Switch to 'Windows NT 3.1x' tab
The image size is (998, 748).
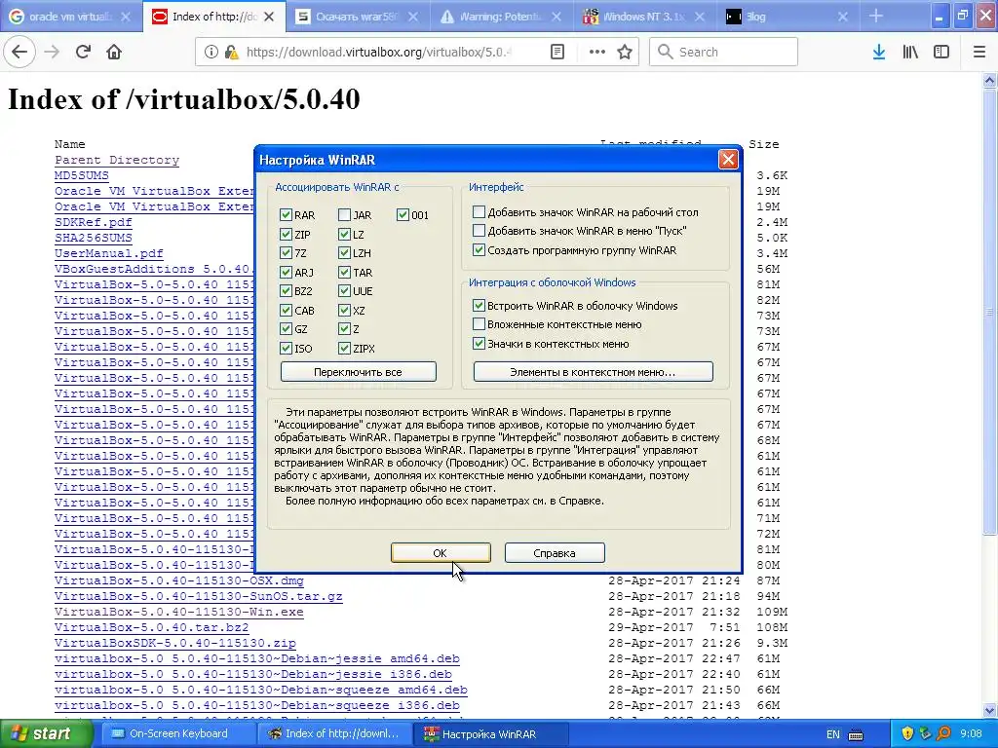tap(644, 17)
